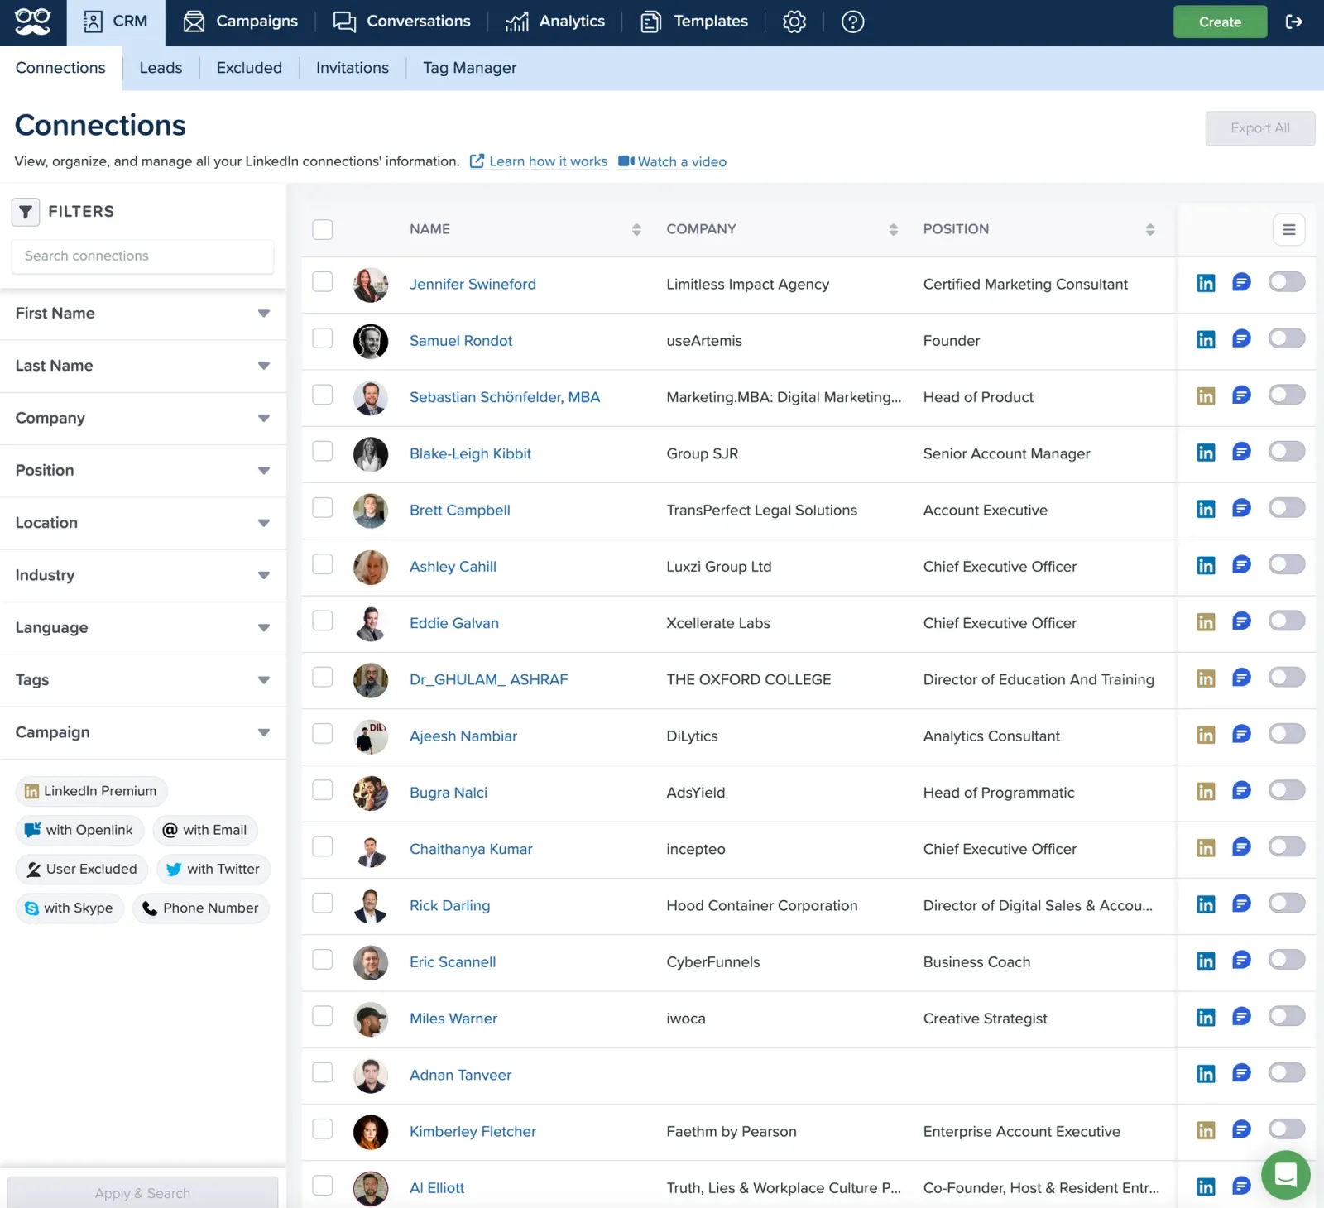Click the mustache logo icon
1324x1208 pixels.
click(x=33, y=22)
